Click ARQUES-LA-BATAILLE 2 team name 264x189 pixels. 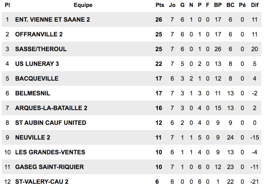[x=51, y=108]
